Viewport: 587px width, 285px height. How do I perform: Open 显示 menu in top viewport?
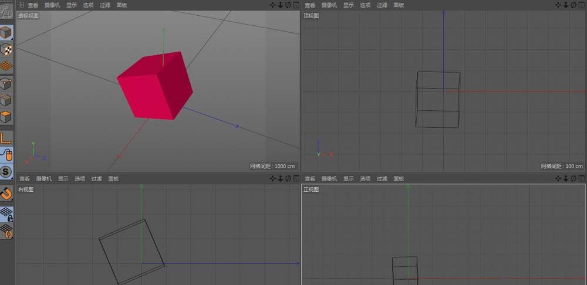pos(349,5)
